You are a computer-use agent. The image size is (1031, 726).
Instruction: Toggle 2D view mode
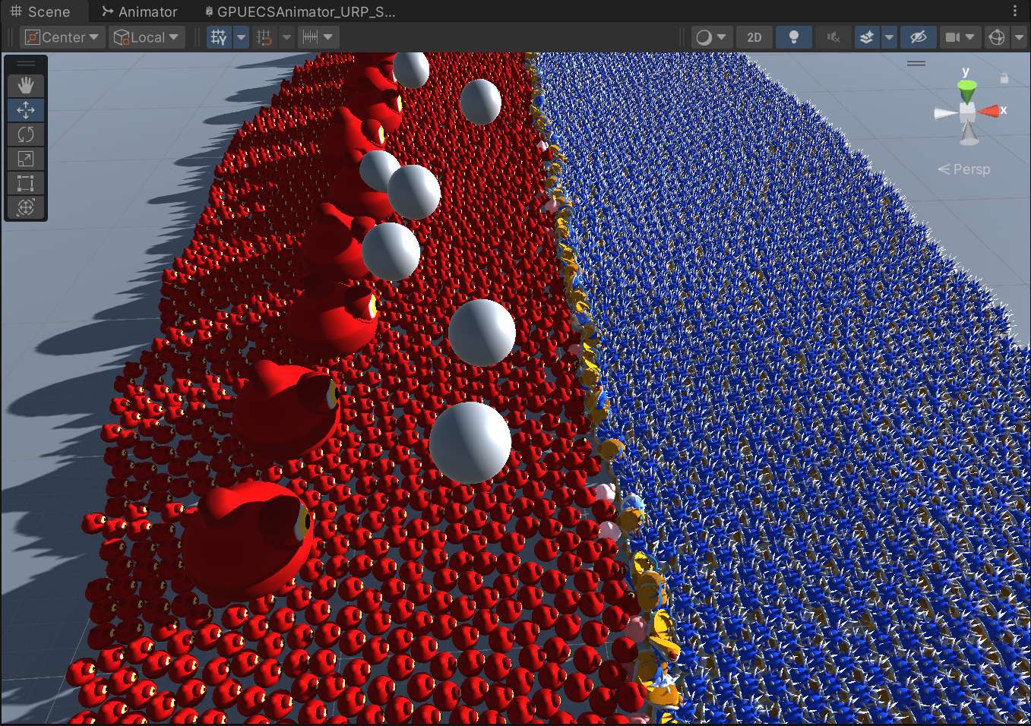pos(754,37)
